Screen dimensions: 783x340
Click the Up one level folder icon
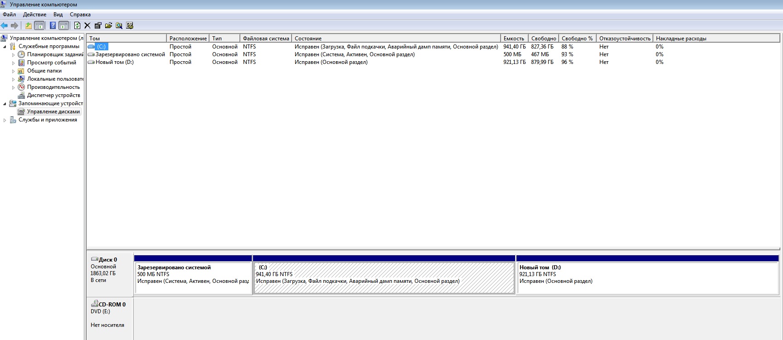coord(29,26)
